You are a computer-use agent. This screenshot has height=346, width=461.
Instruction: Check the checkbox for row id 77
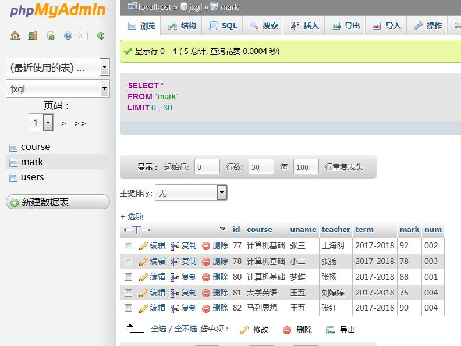129,246
